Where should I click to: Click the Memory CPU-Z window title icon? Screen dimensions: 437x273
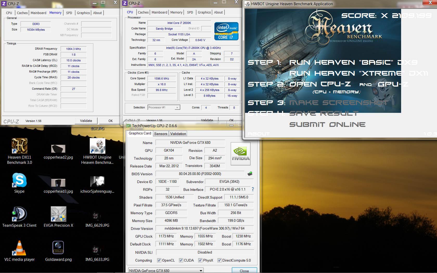(4, 4)
